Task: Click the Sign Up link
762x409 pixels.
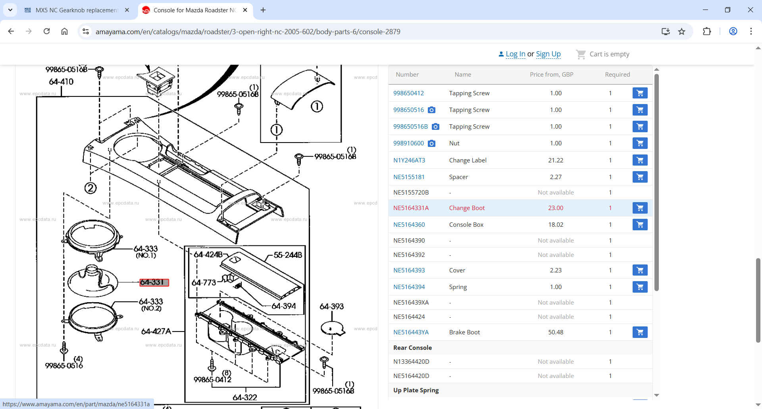Action: 548,54
